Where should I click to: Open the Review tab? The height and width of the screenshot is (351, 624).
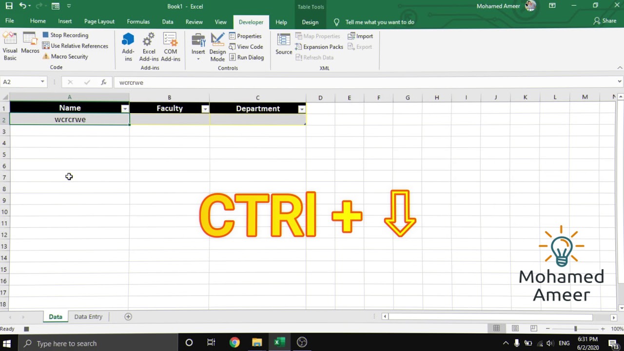click(194, 21)
